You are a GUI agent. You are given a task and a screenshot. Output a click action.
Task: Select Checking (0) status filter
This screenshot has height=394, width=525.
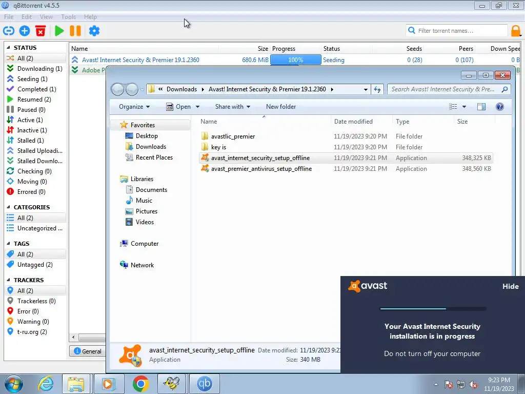(x=35, y=171)
